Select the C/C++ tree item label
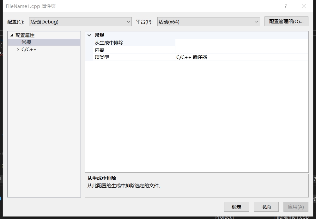The width and height of the screenshot is (316, 219). 29,49
